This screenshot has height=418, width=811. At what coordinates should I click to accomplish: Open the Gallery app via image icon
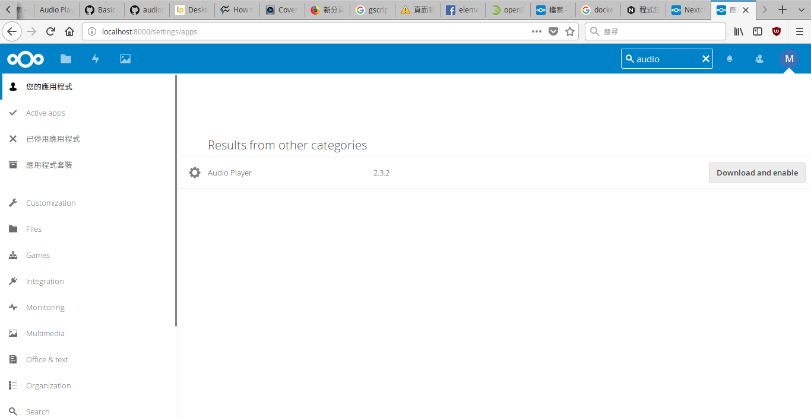point(125,59)
